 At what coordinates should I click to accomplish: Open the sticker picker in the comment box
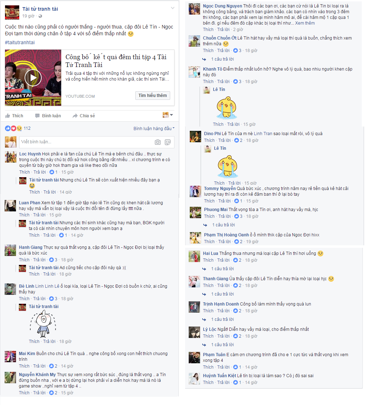[168, 142]
